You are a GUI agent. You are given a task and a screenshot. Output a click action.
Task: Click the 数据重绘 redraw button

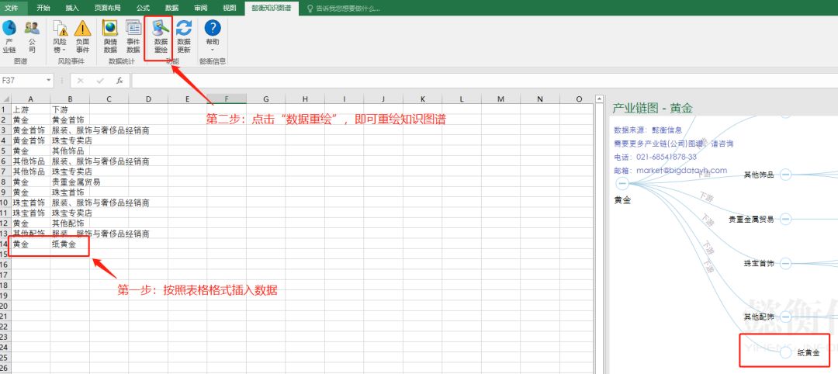[161, 36]
